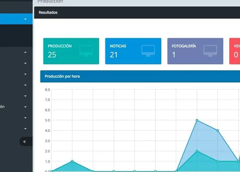Toggle the caret on the blue active sidebar item

coord(25,19)
